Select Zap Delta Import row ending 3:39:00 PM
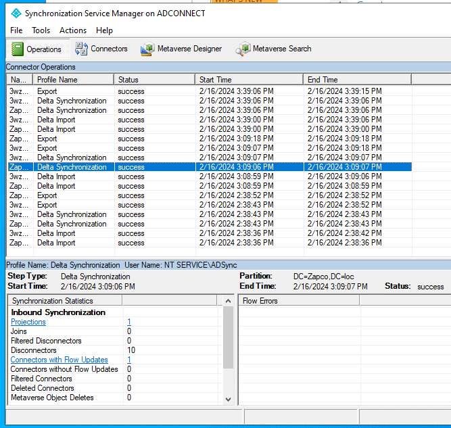The height and width of the screenshot is (428, 451). (x=210, y=129)
